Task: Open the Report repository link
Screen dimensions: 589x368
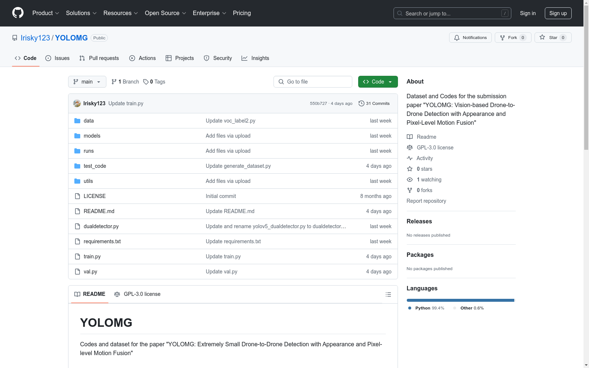Action: (x=426, y=201)
